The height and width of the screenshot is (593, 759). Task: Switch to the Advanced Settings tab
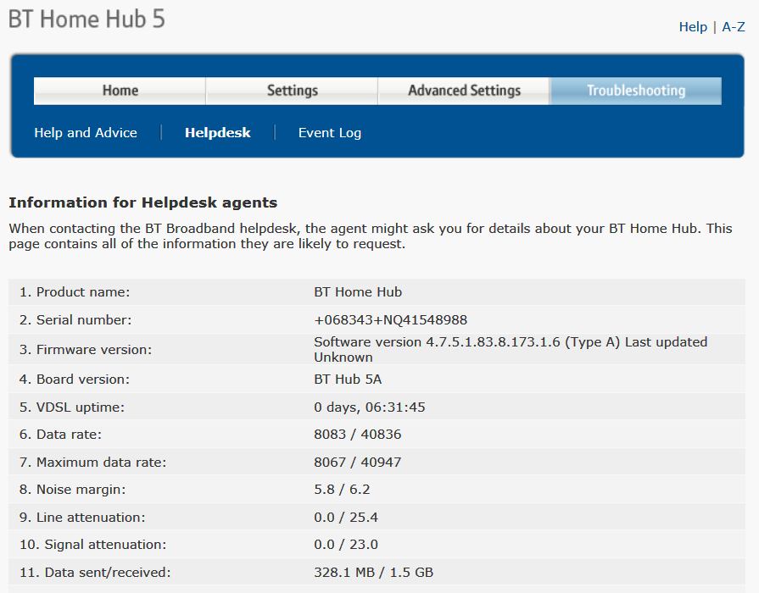[464, 91]
